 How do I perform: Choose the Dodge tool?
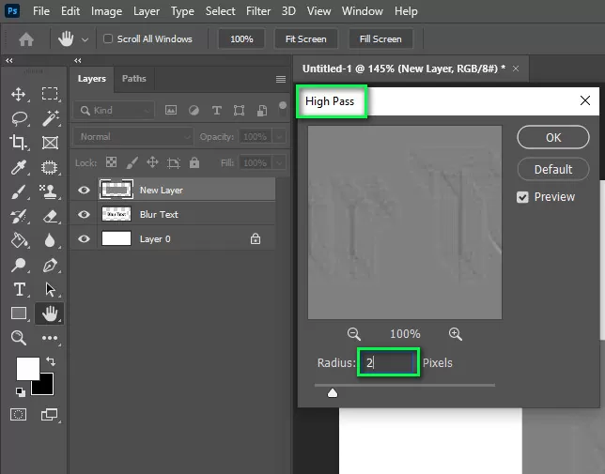coord(19,265)
